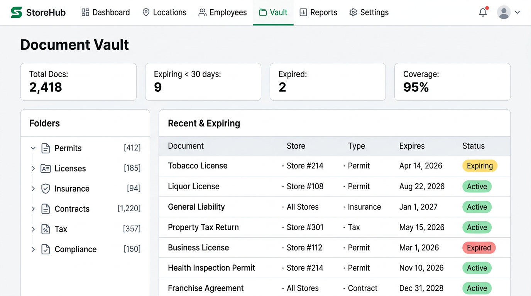
Task: Click the Tax percent document icon
Action: [x=46, y=229]
